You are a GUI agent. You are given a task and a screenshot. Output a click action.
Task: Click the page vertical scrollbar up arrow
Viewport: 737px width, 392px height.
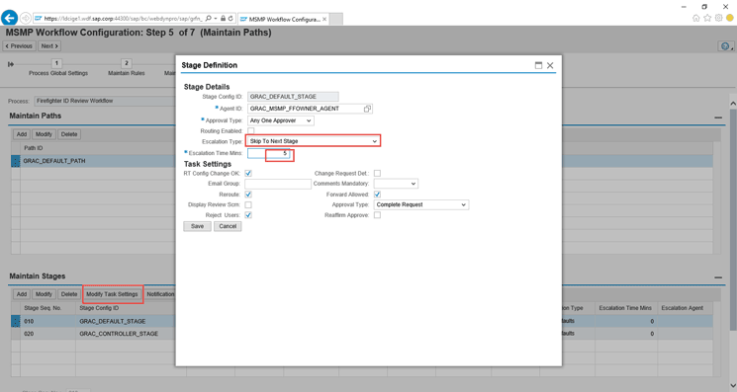pos(733,103)
